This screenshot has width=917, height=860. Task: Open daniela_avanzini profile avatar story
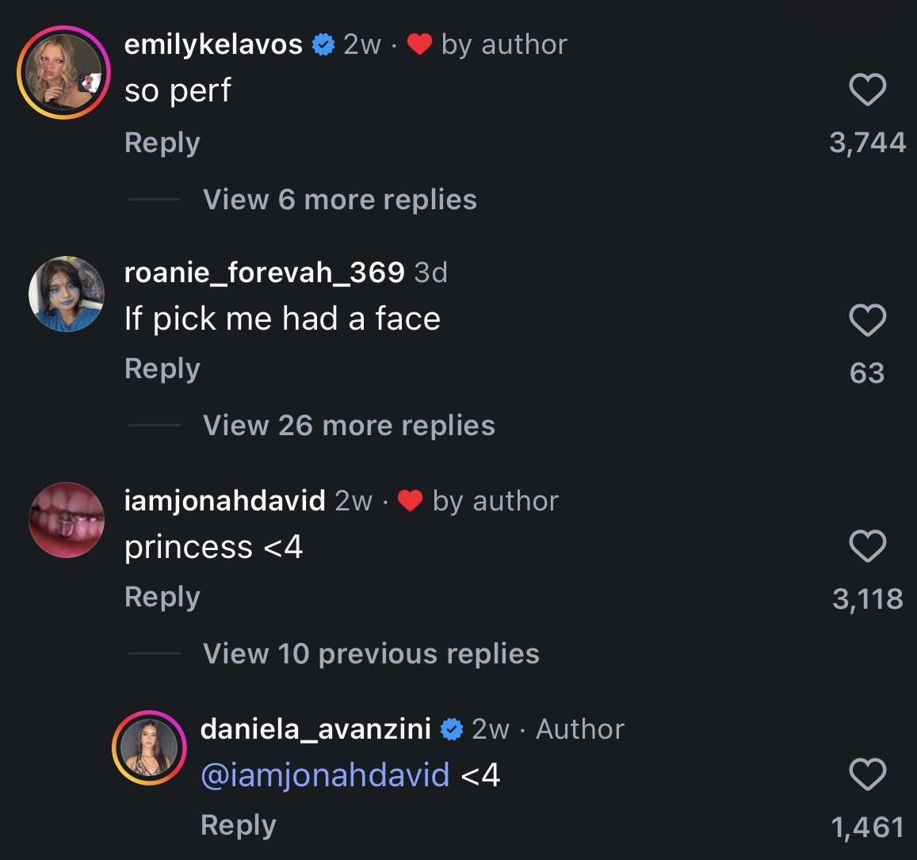[x=149, y=747]
